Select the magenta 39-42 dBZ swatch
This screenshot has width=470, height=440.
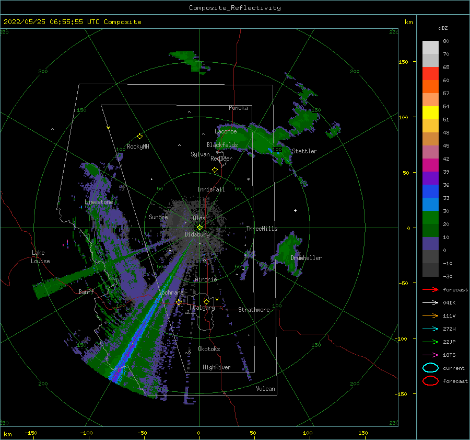tap(430, 165)
